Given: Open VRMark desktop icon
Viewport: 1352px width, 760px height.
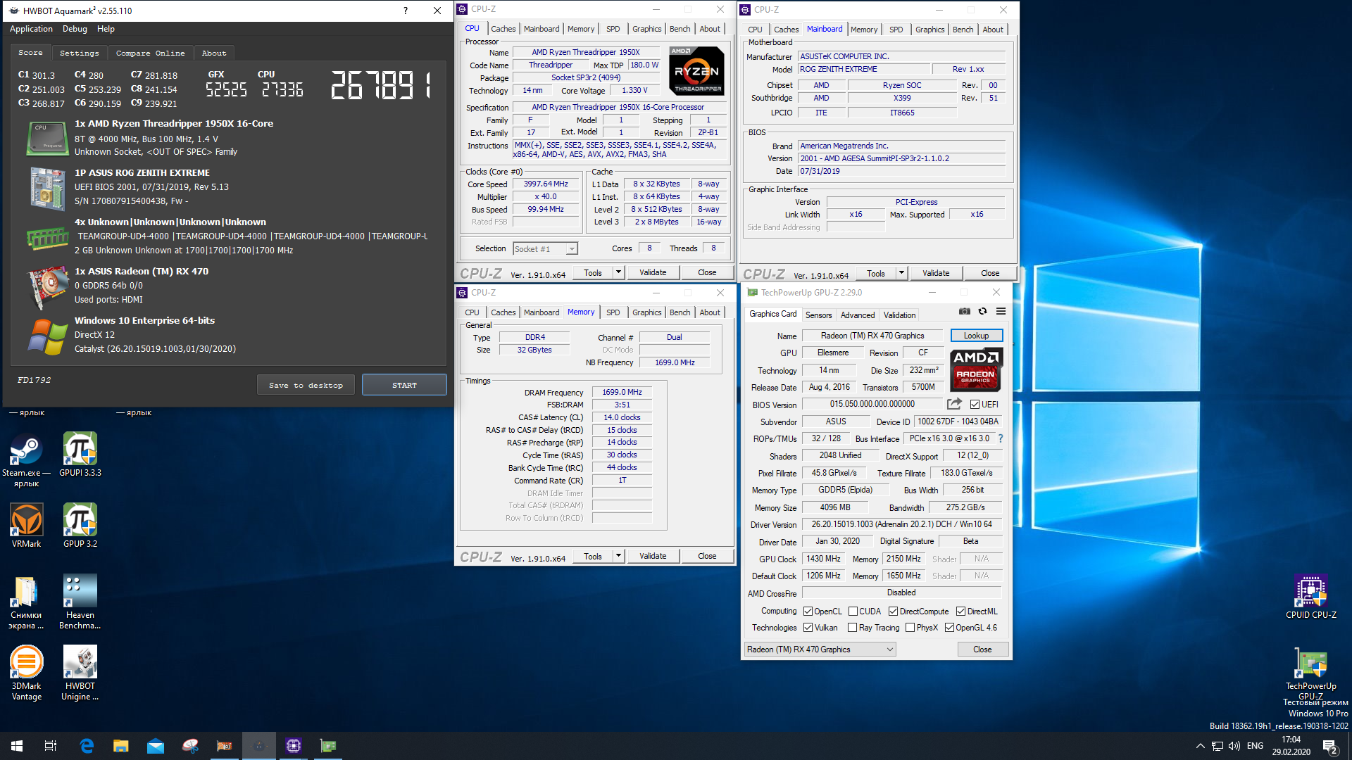Looking at the screenshot, I should [x=26, y=526].
